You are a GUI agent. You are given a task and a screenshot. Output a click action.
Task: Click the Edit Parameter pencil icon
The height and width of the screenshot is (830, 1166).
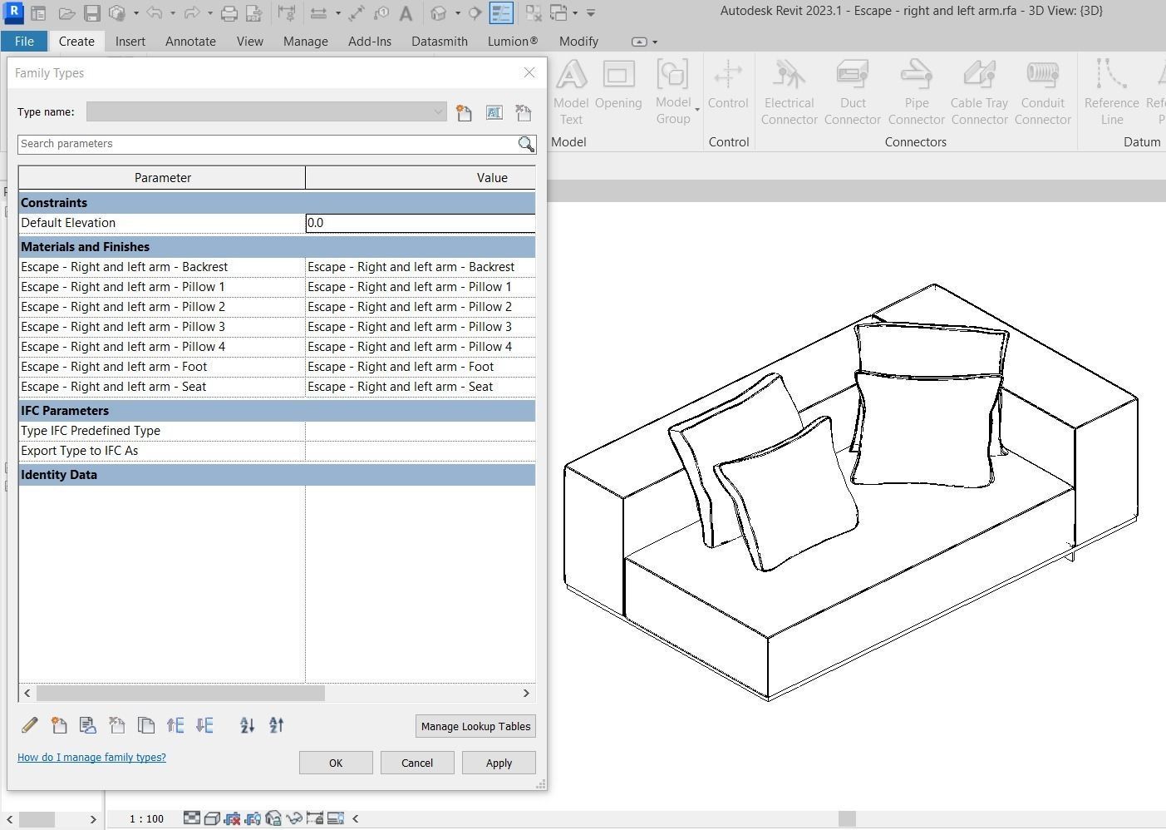[x=30, y=725]
